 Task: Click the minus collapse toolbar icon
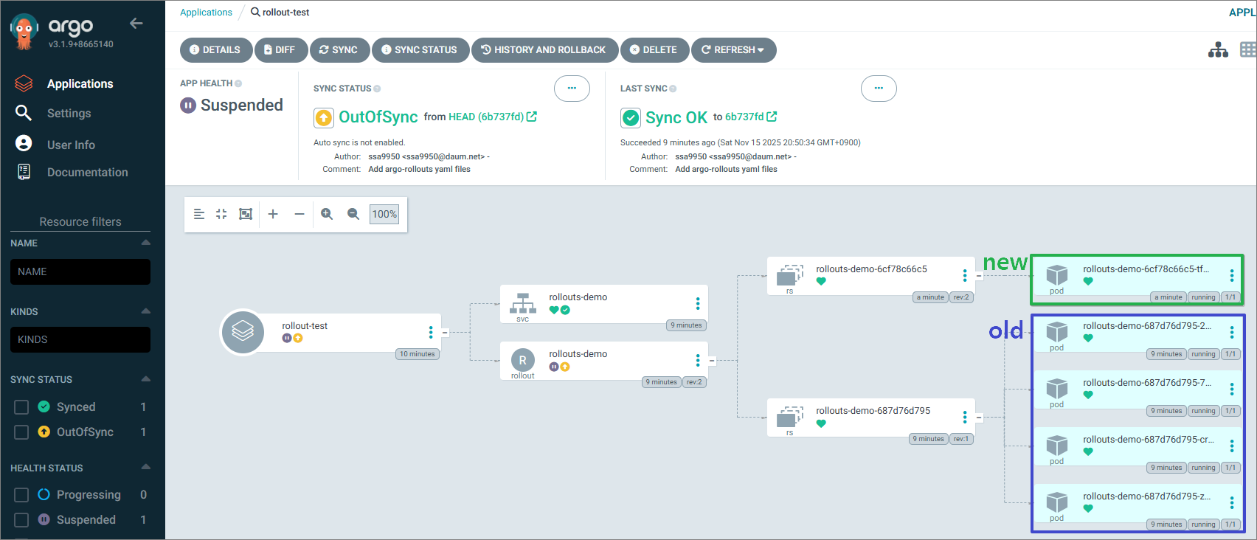[x=299, y=214]
